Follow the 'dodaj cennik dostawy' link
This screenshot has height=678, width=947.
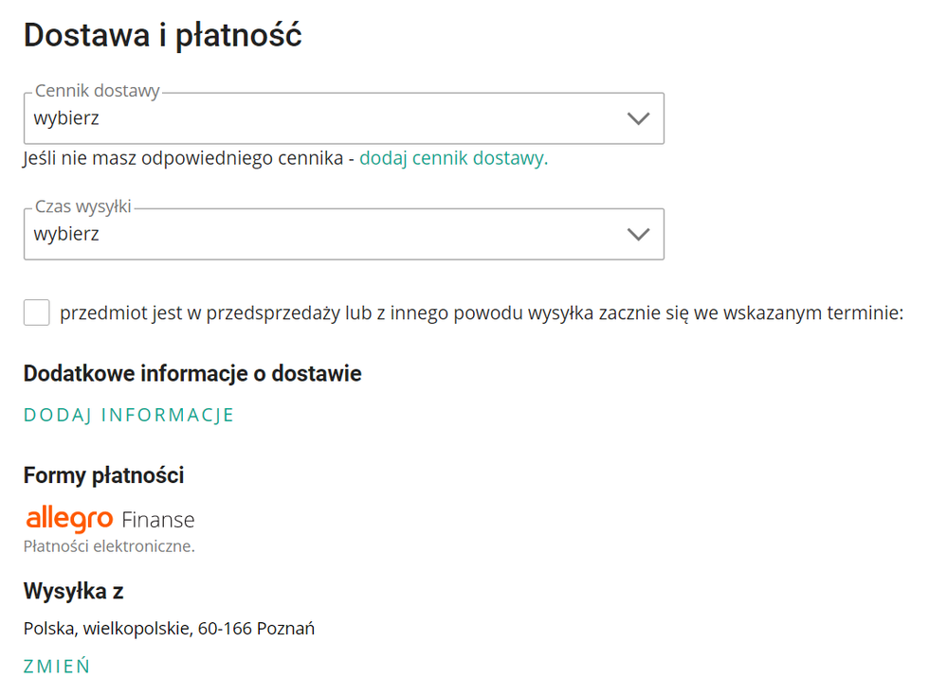453,158
